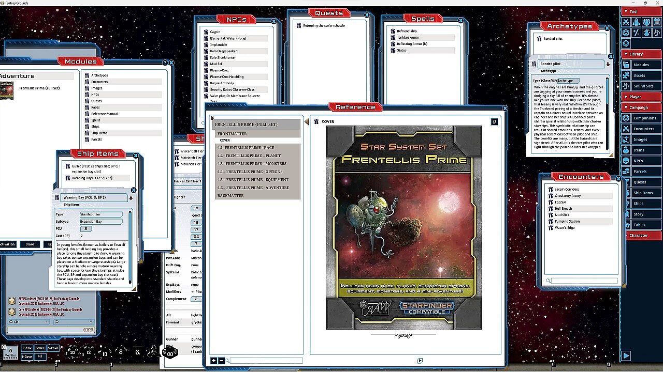Toggle the Cover modifier button
This screenshot has height=372, width=663.
coord(40,348)
